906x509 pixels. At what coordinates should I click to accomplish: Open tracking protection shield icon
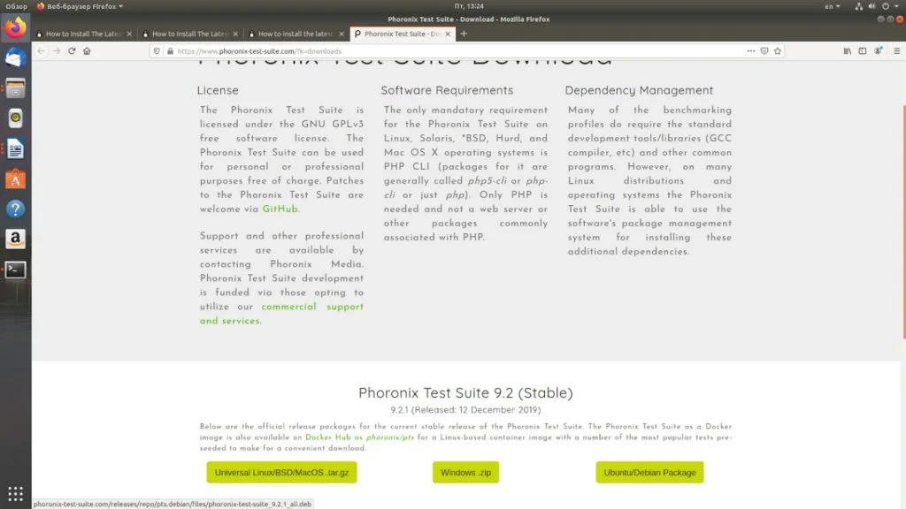pos(157,50)
